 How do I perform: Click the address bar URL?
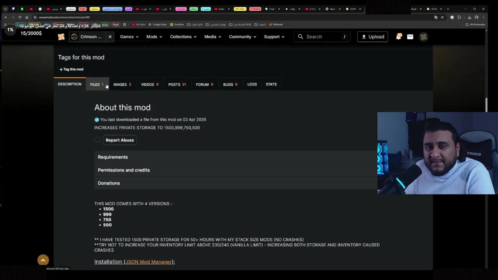point(64,17)
